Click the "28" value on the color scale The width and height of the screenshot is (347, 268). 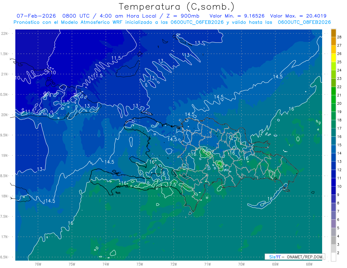coord(339,37)
